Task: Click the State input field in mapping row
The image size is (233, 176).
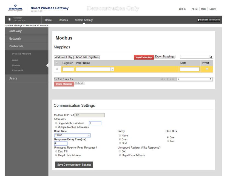Action: click(190, 69)
